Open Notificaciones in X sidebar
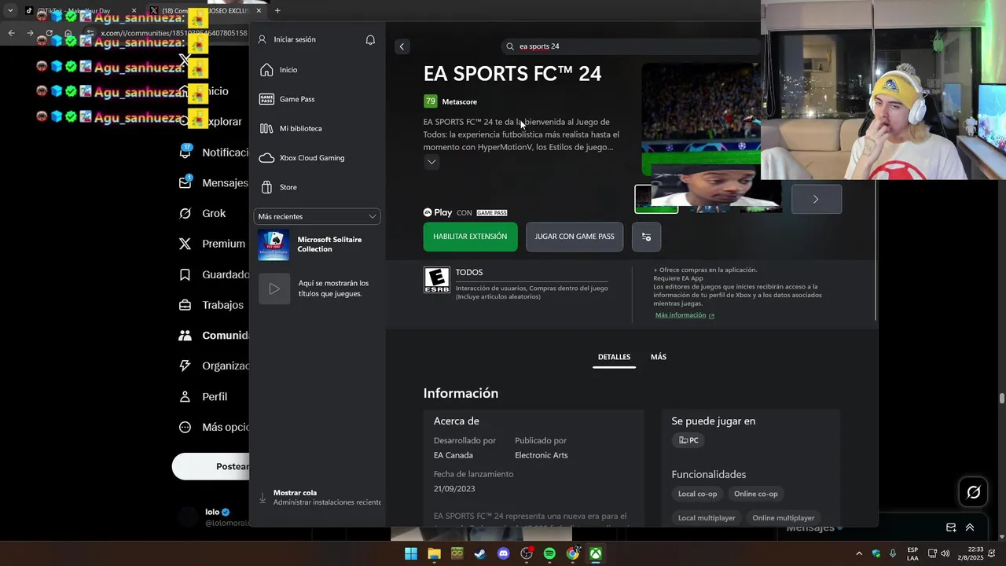Image resolution: width=1006 pixels, height=566 pixels. click(213, 153)
